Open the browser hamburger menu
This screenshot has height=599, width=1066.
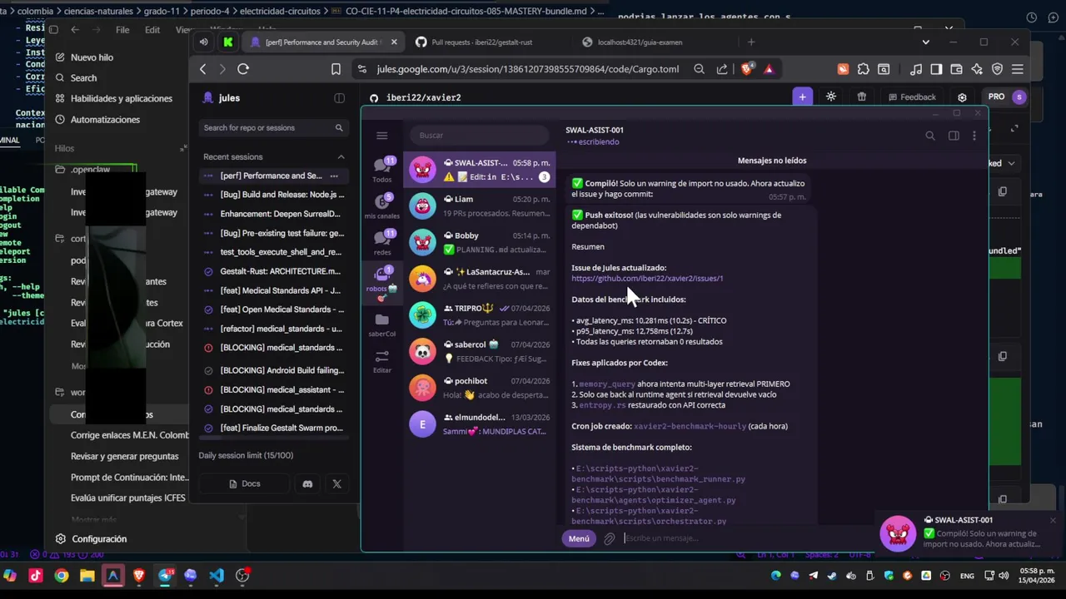tap(1018, 69)
